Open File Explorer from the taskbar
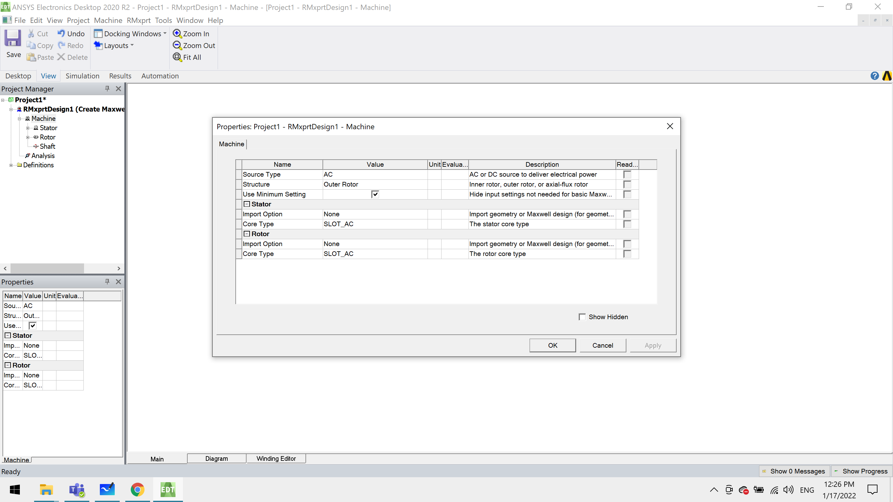 pos(46,490)
